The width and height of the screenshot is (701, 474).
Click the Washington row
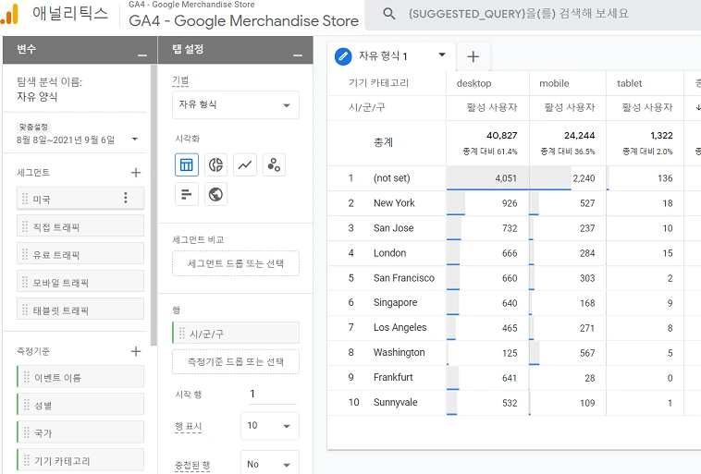pyautogui.click(x=514, y=353)
